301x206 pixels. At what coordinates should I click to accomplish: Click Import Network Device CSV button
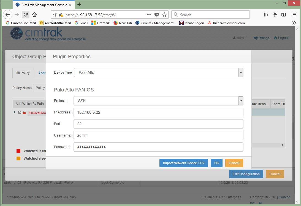[183, 163]
